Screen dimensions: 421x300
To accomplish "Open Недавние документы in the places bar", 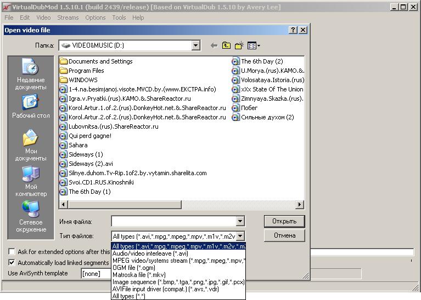I will [x=31, y=74].
